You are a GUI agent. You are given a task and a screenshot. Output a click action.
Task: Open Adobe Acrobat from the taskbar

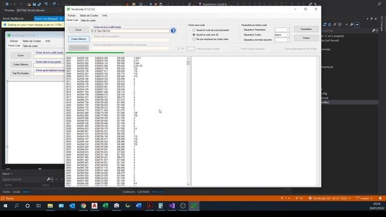(x=150, y=206)
